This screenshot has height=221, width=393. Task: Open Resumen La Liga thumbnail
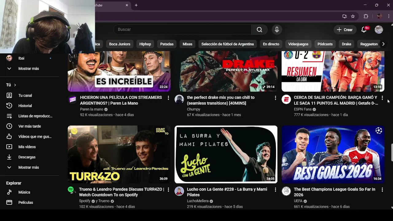[x=333, y=71]
